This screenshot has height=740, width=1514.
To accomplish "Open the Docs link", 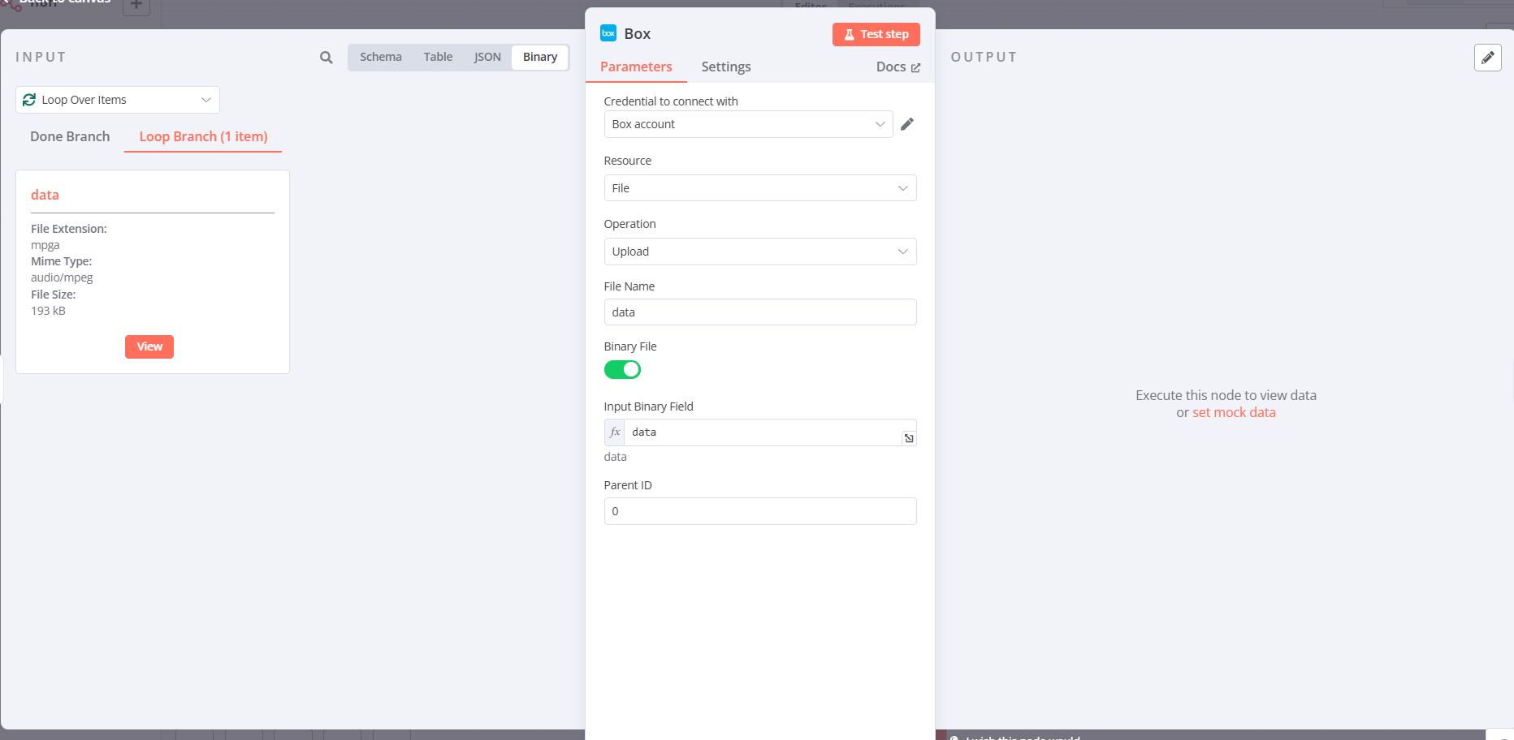I will tap(898, 67).
